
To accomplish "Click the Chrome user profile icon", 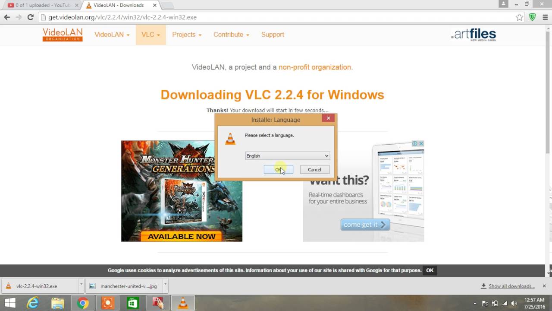I will (503, 3).
